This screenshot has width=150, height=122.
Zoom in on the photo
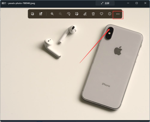pos(52,14)
